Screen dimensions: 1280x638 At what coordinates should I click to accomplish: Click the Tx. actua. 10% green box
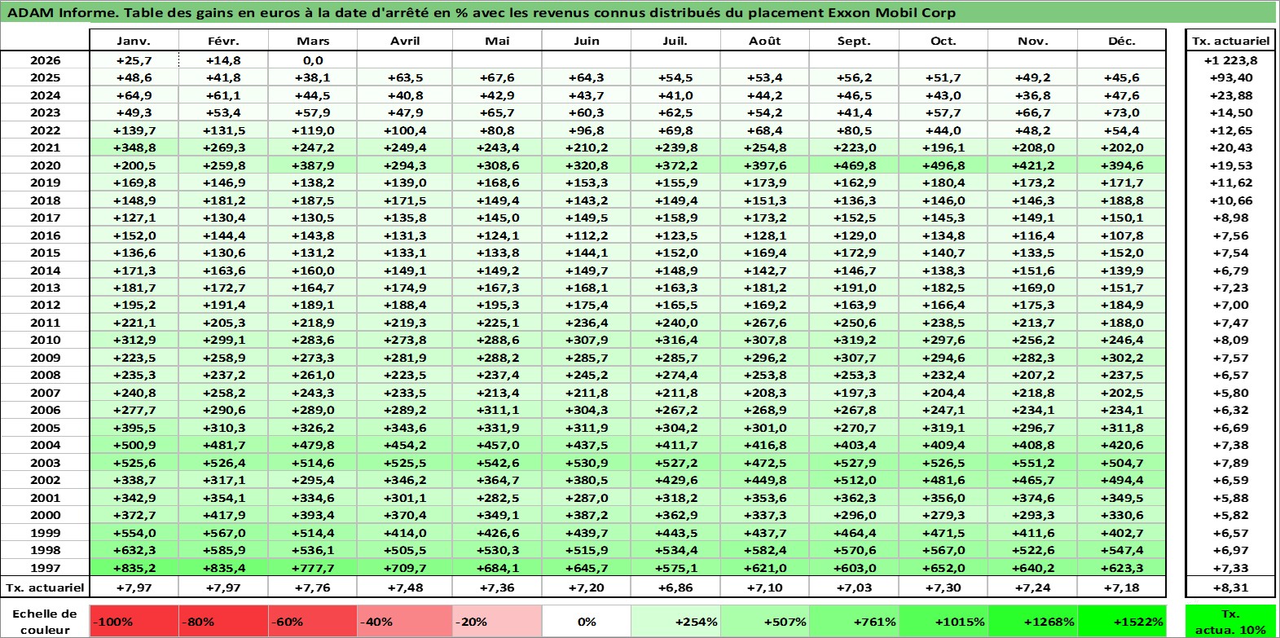tap(1230, 622)
